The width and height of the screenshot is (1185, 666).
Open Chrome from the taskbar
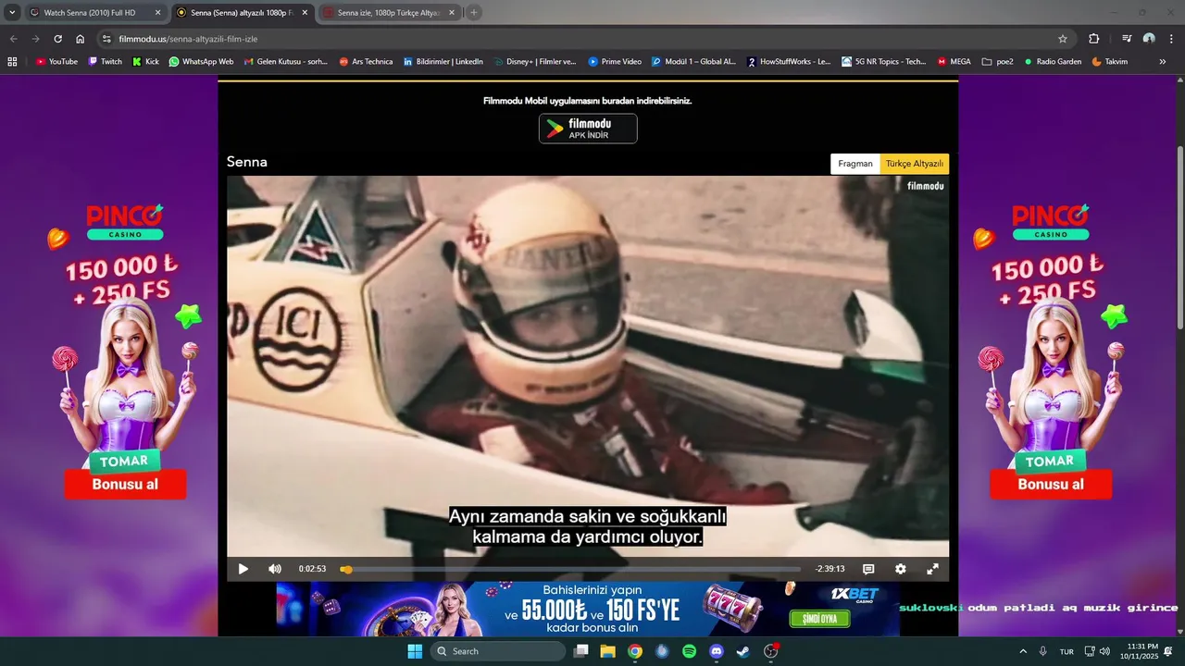coord(635,651)
